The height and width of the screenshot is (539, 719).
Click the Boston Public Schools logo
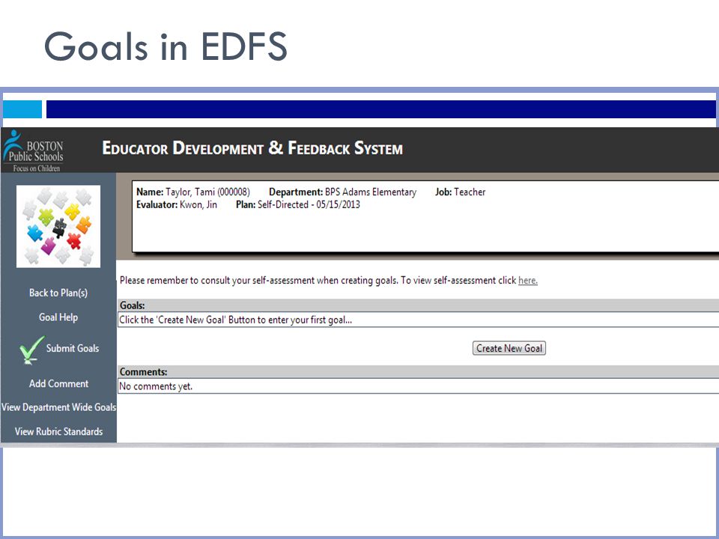pyautogui.click(x=33, y=150)
